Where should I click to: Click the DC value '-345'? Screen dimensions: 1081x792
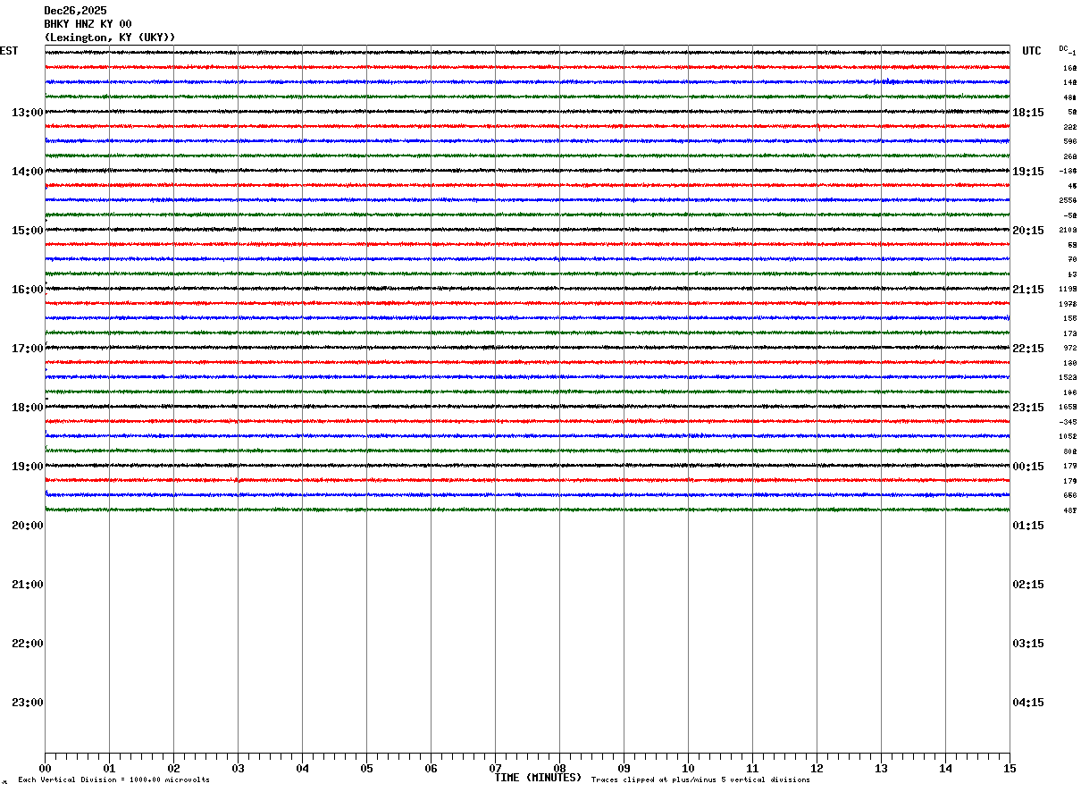tap(1068, 422)
